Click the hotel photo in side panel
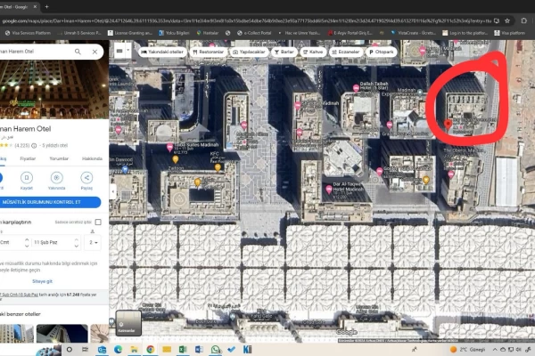Screen dimensions: 535x356 click(53, 89)
